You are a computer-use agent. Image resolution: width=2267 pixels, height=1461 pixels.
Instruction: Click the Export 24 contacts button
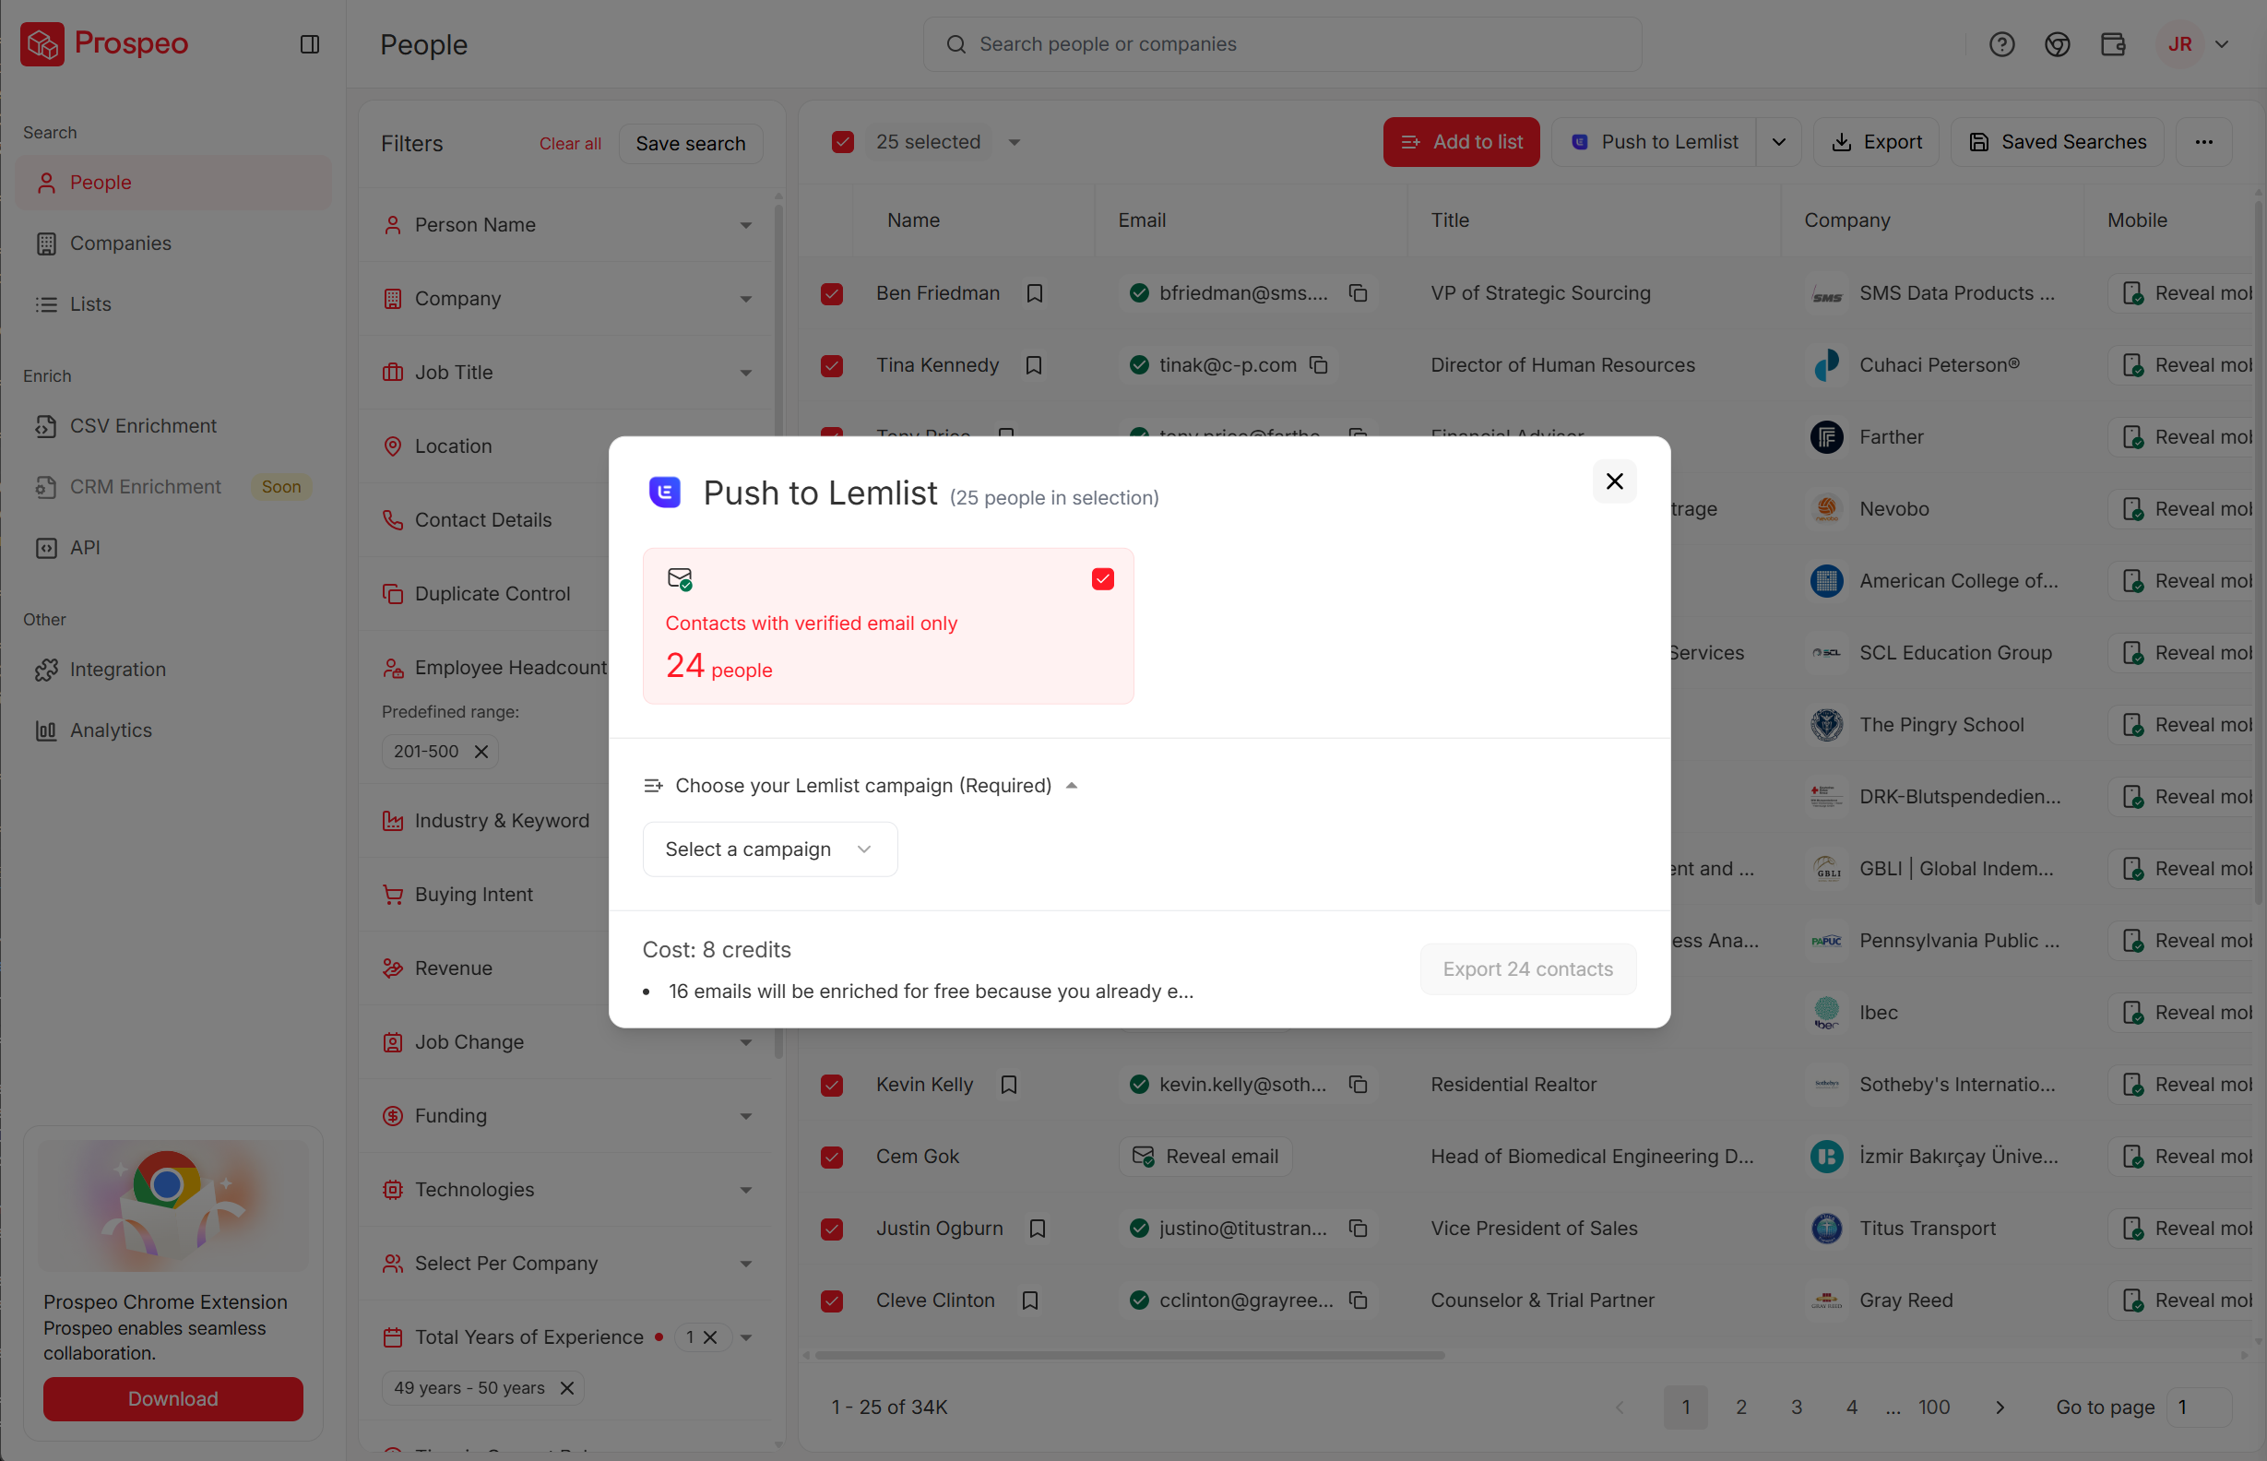tap(1527, 968)
